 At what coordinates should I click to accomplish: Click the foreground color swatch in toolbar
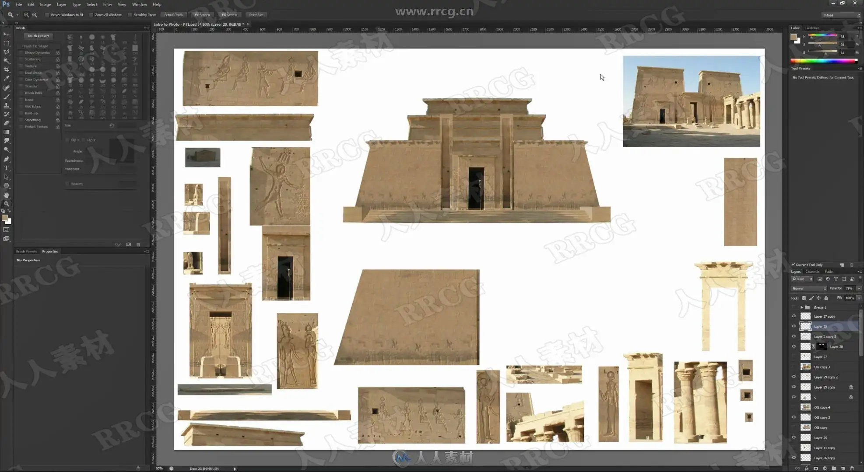(x=4, y=218)
